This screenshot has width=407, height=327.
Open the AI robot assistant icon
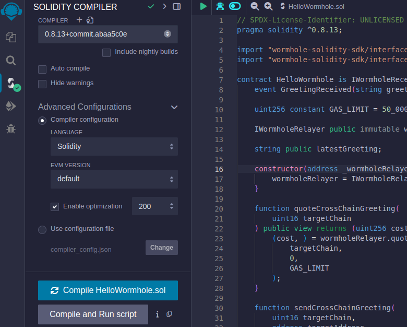coord(220,6)
